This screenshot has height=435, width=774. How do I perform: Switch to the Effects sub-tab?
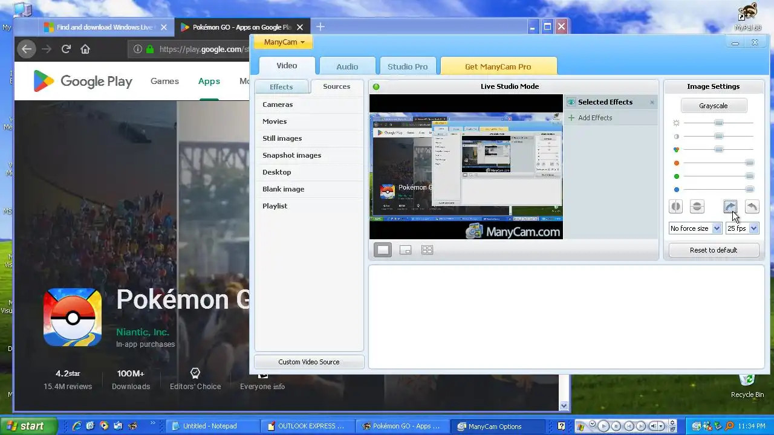click(281, 87)
